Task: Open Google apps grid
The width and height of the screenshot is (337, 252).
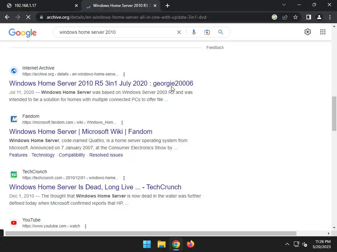Action: coord(323,32)
